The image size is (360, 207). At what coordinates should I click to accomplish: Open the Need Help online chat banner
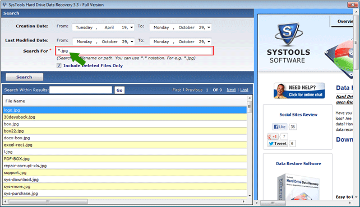[x=299, y=91]
